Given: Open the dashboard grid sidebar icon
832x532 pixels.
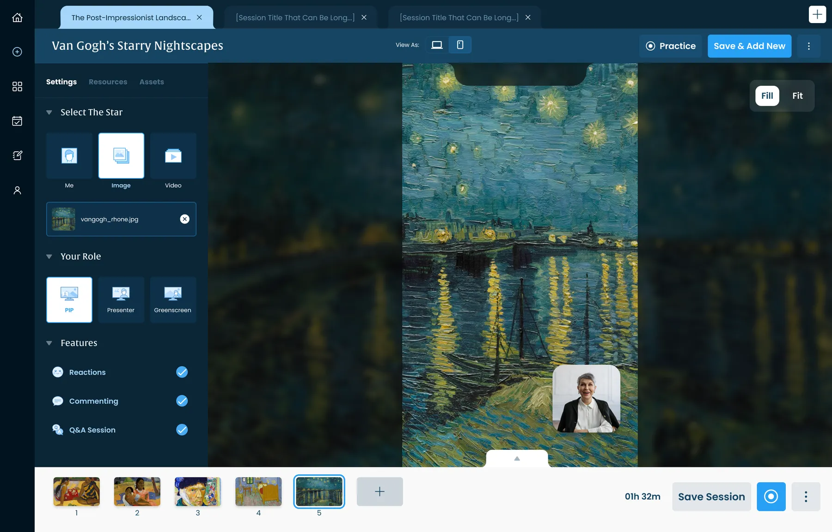Looking at the screenshot, I should pyautogui.click(x=17, y=86).
